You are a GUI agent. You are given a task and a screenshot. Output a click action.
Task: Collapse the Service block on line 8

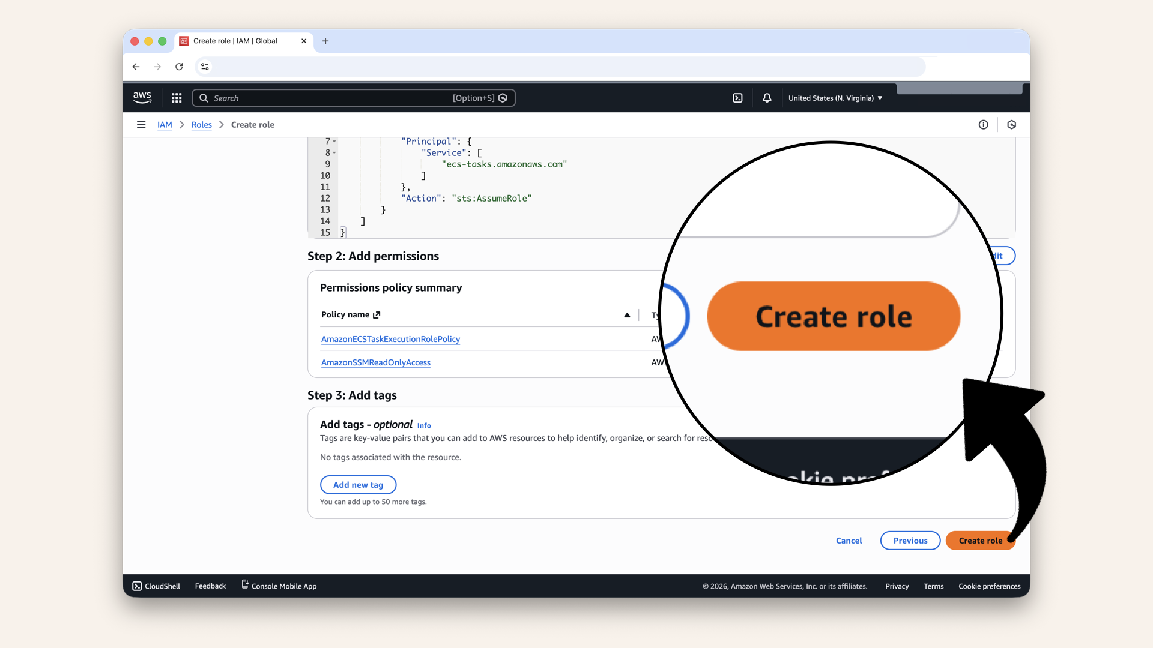click(334, 153)
